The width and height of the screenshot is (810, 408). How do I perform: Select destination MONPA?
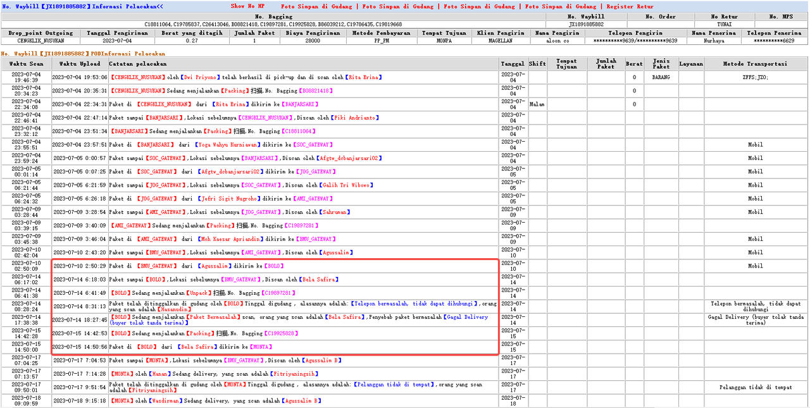444,40
